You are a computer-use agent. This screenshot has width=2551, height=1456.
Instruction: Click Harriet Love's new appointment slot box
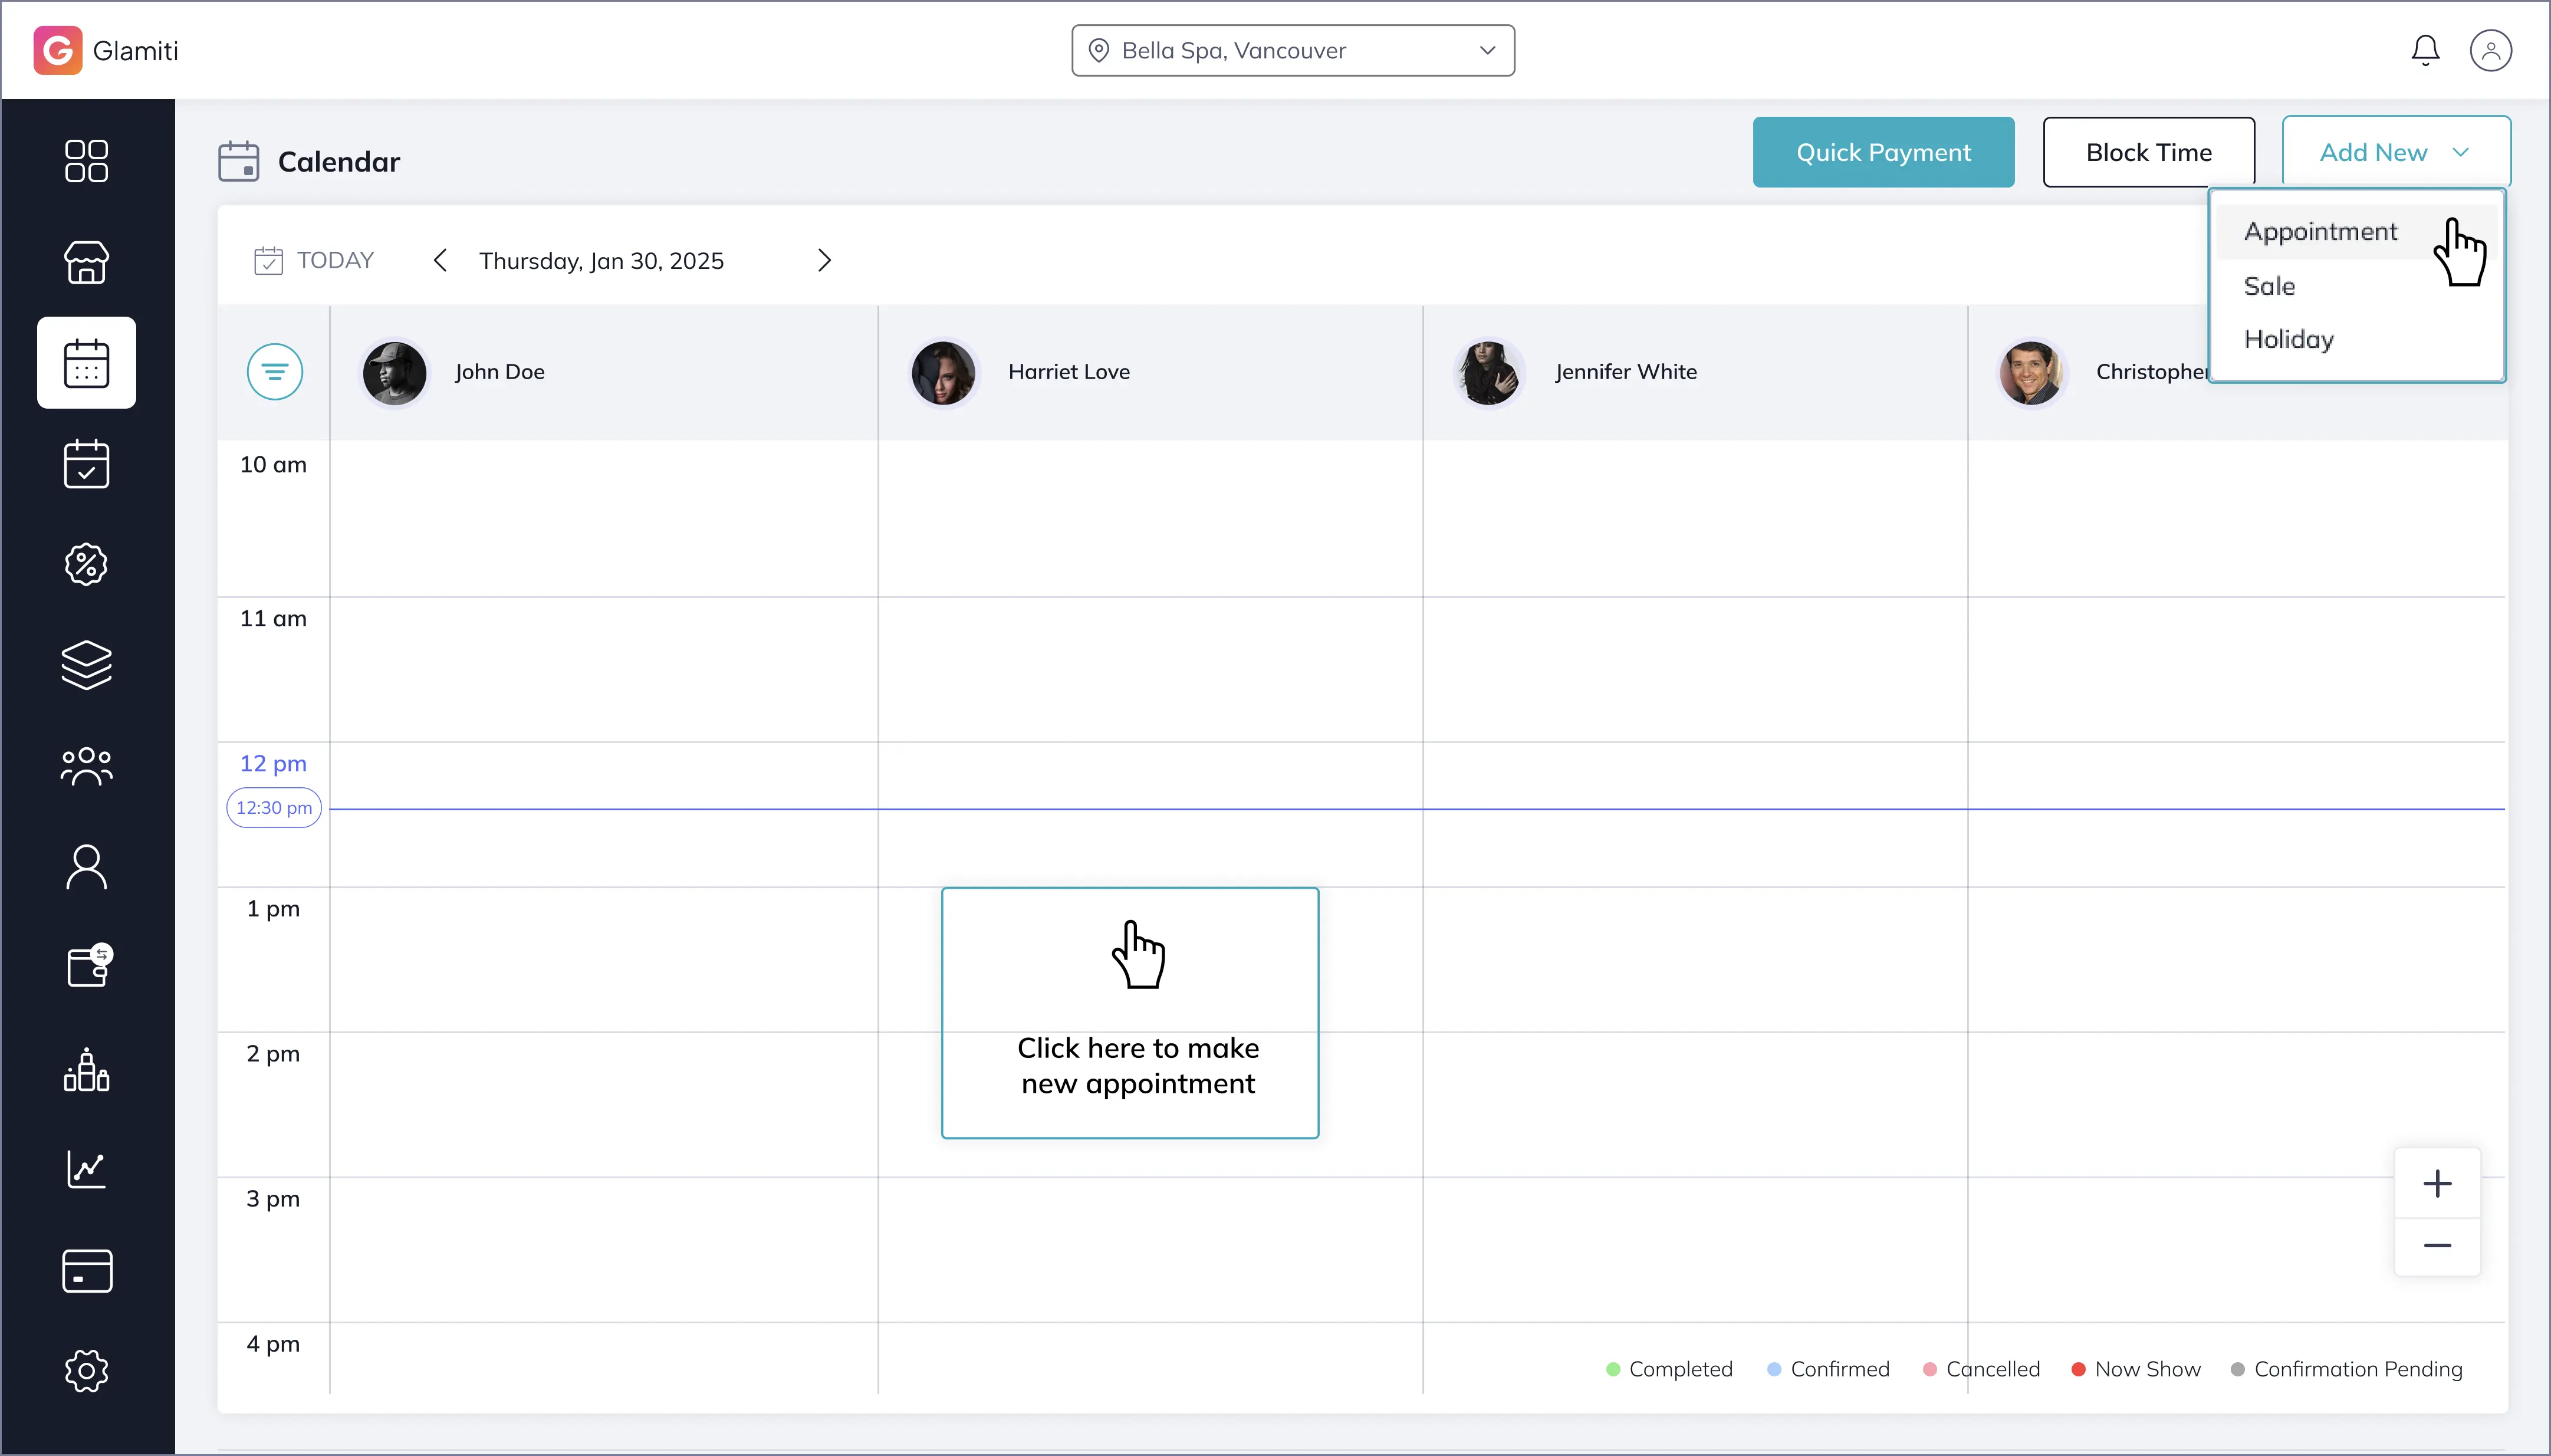coord(1130,1012)
